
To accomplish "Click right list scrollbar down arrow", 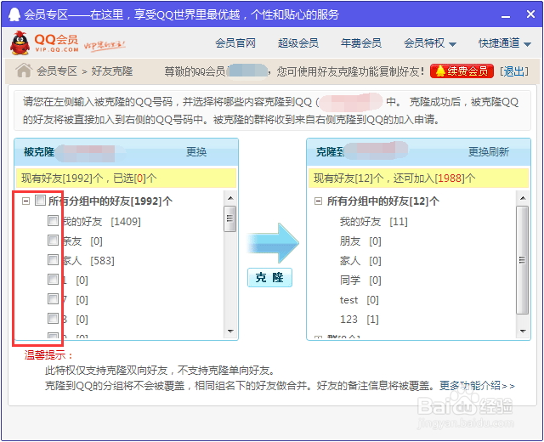I will click(523, 331).
